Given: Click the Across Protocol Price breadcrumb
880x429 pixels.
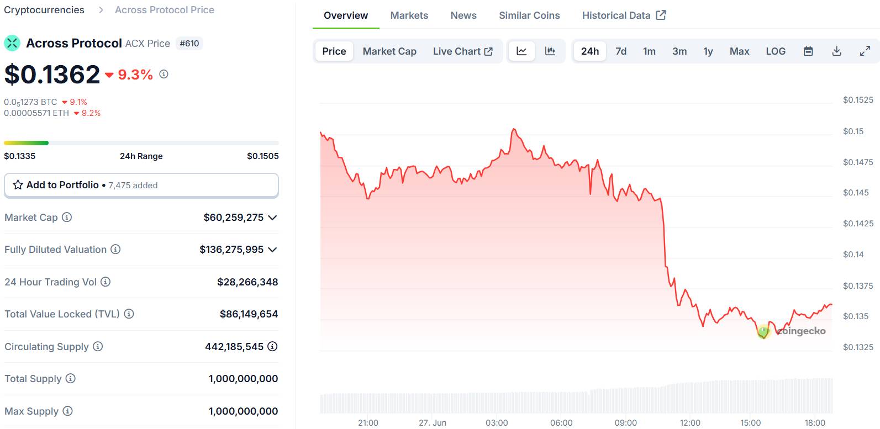Looking at the screenshot, I should (x=165, y=10).
